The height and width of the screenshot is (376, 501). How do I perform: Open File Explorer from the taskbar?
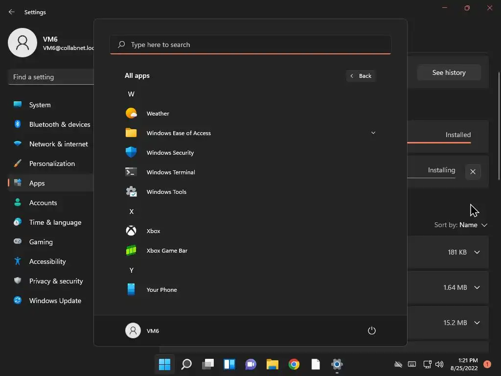pos(272,364)
